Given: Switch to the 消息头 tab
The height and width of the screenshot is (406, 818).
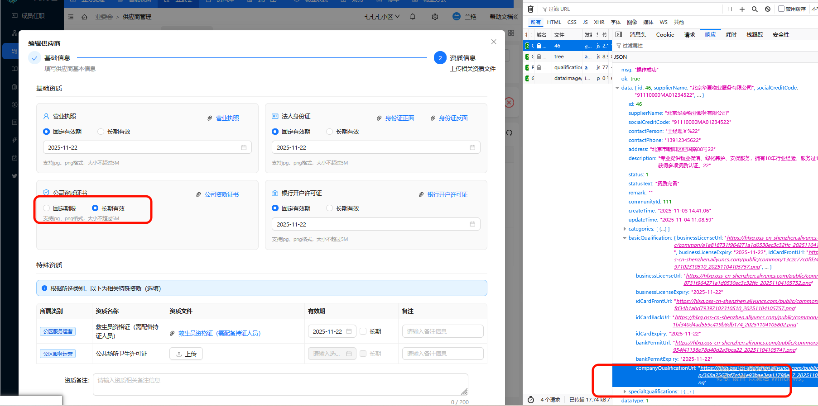Looking at the screenshot, I should [637, 35].
